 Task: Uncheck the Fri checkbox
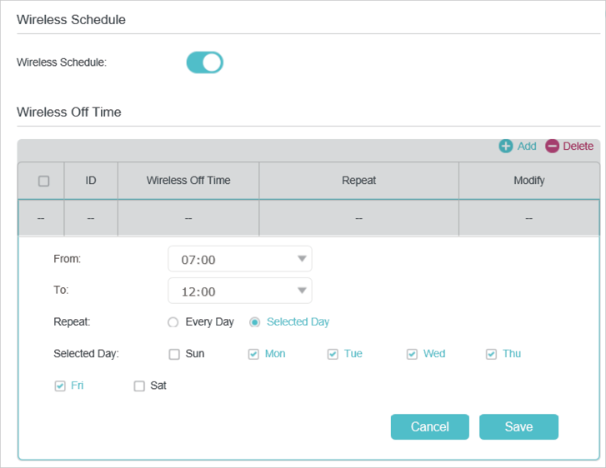[x=60, y=386]
